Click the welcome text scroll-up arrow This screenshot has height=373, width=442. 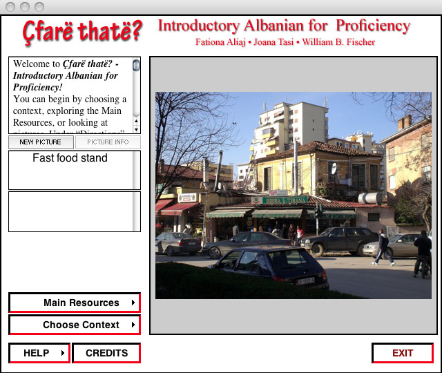pos(136,118)
